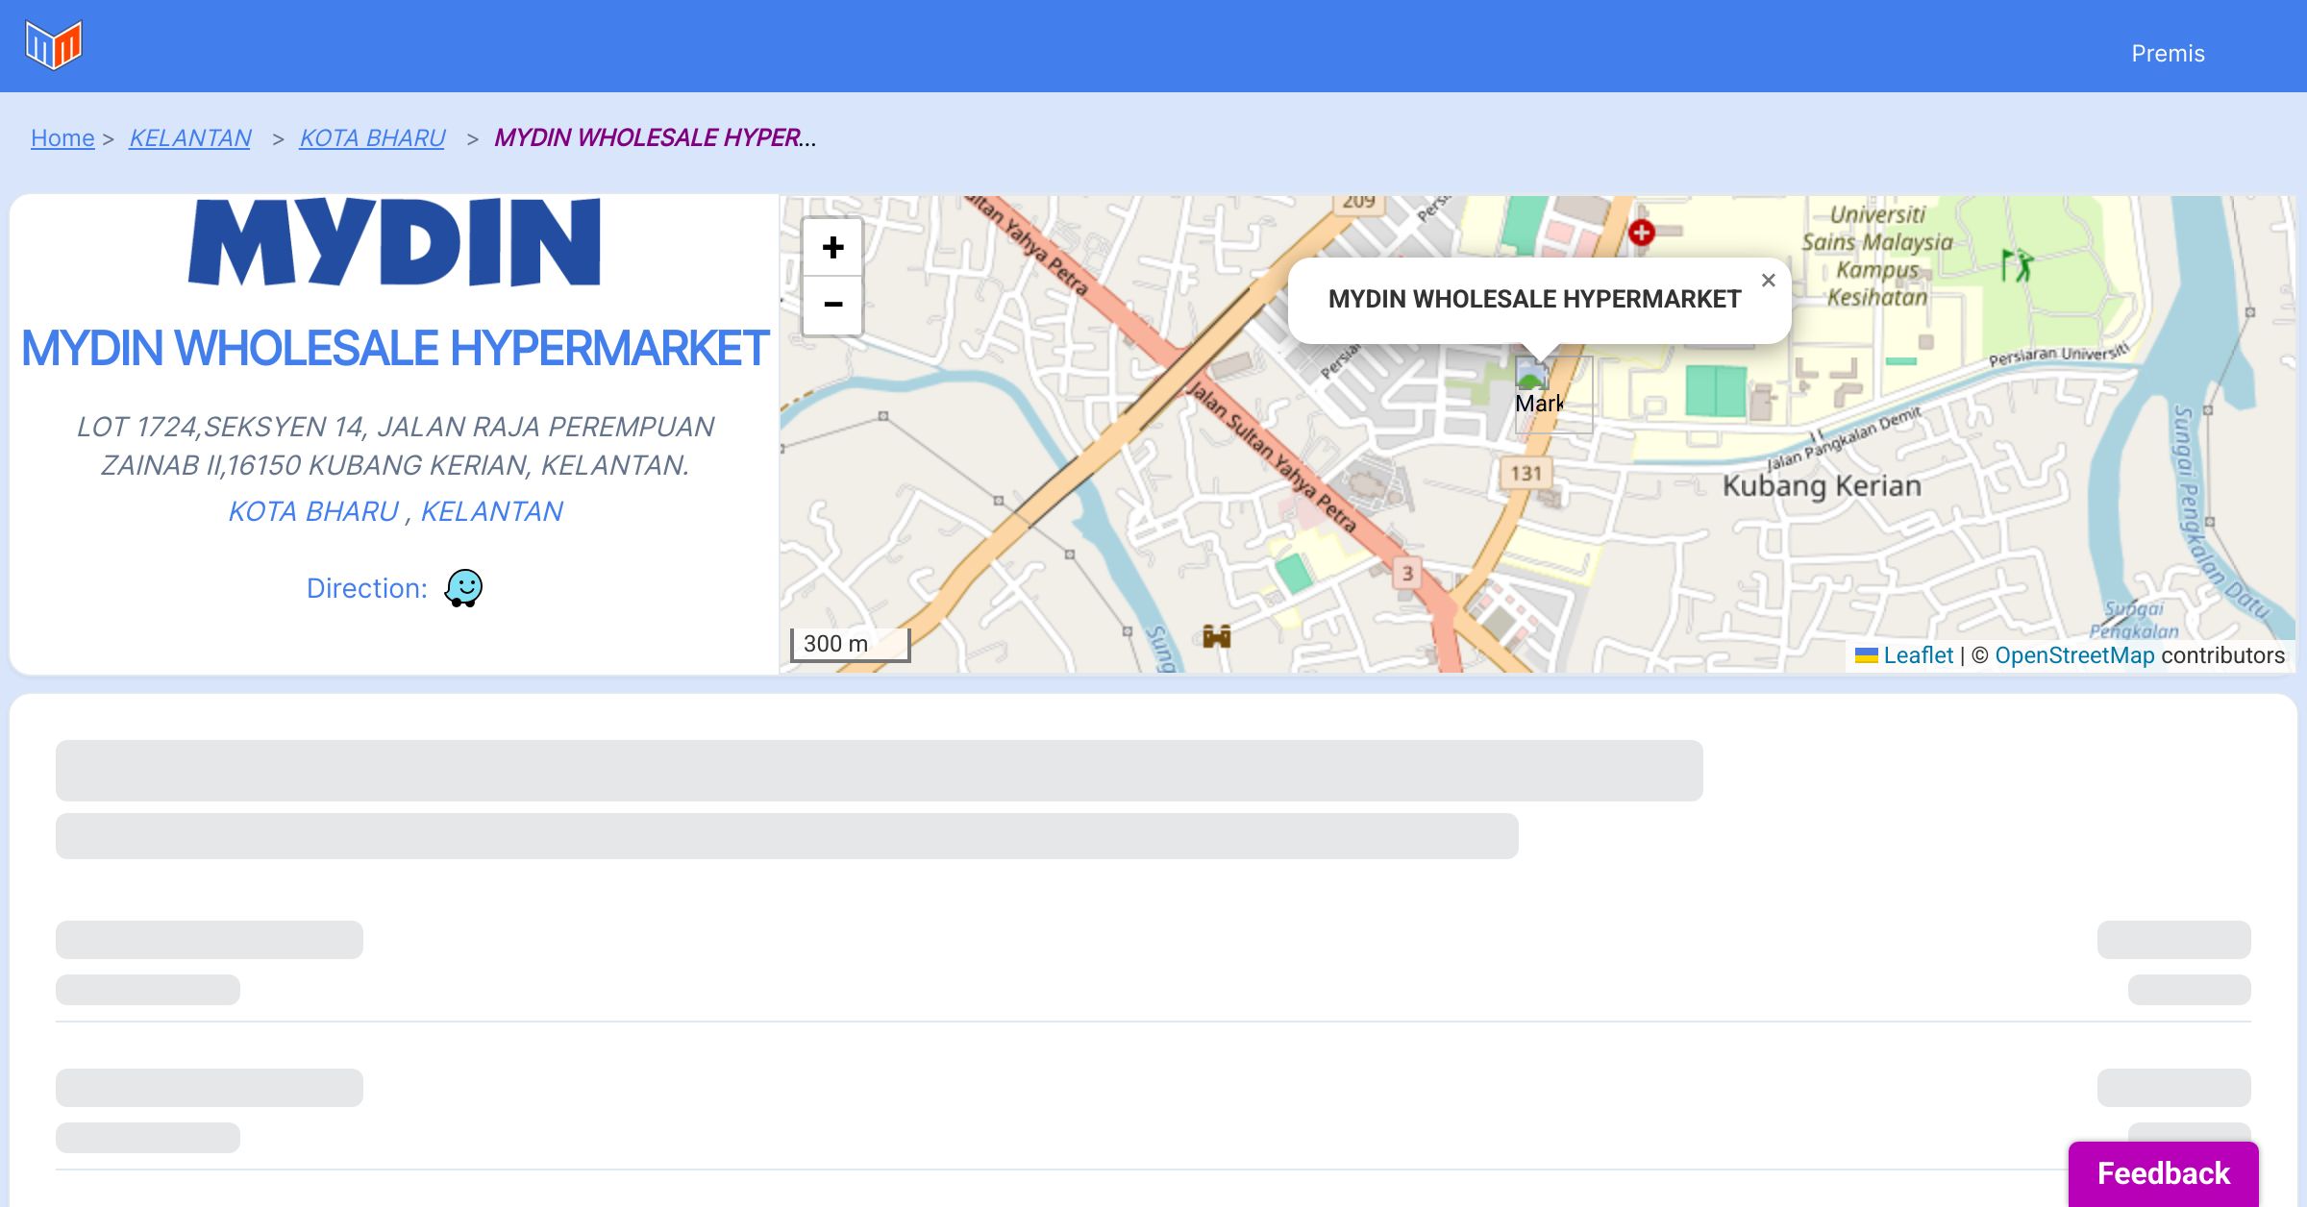Screen dimensions: 2307x1207
Task: Zoom out on the map
Action: [832, 306]
